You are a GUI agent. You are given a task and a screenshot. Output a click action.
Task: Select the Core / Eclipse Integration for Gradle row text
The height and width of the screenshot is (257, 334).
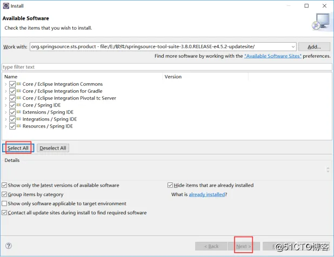click(x=62, y=91)
